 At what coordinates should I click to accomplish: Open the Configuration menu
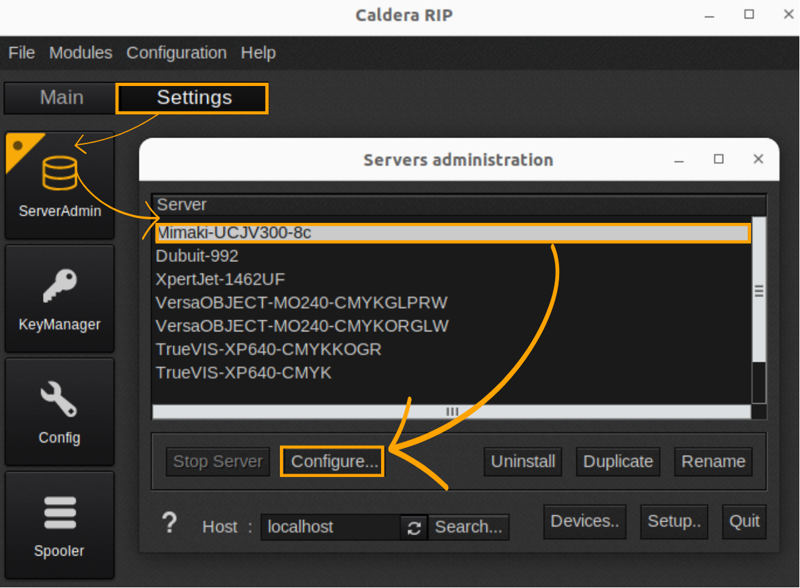pos(176,53)
